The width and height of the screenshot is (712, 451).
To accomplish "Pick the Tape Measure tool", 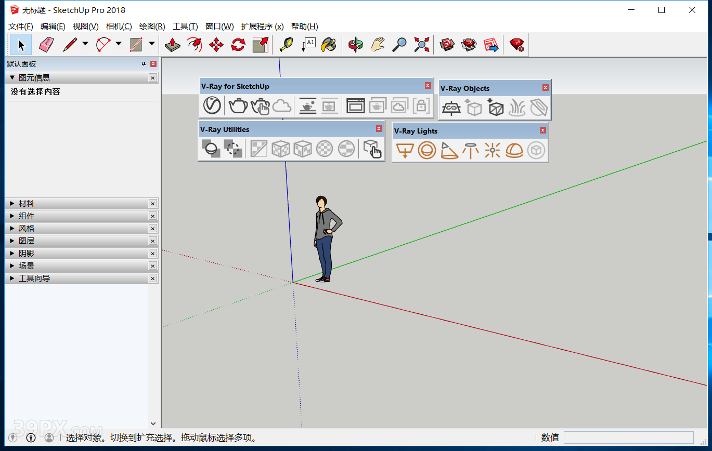I will click(286, 45).
